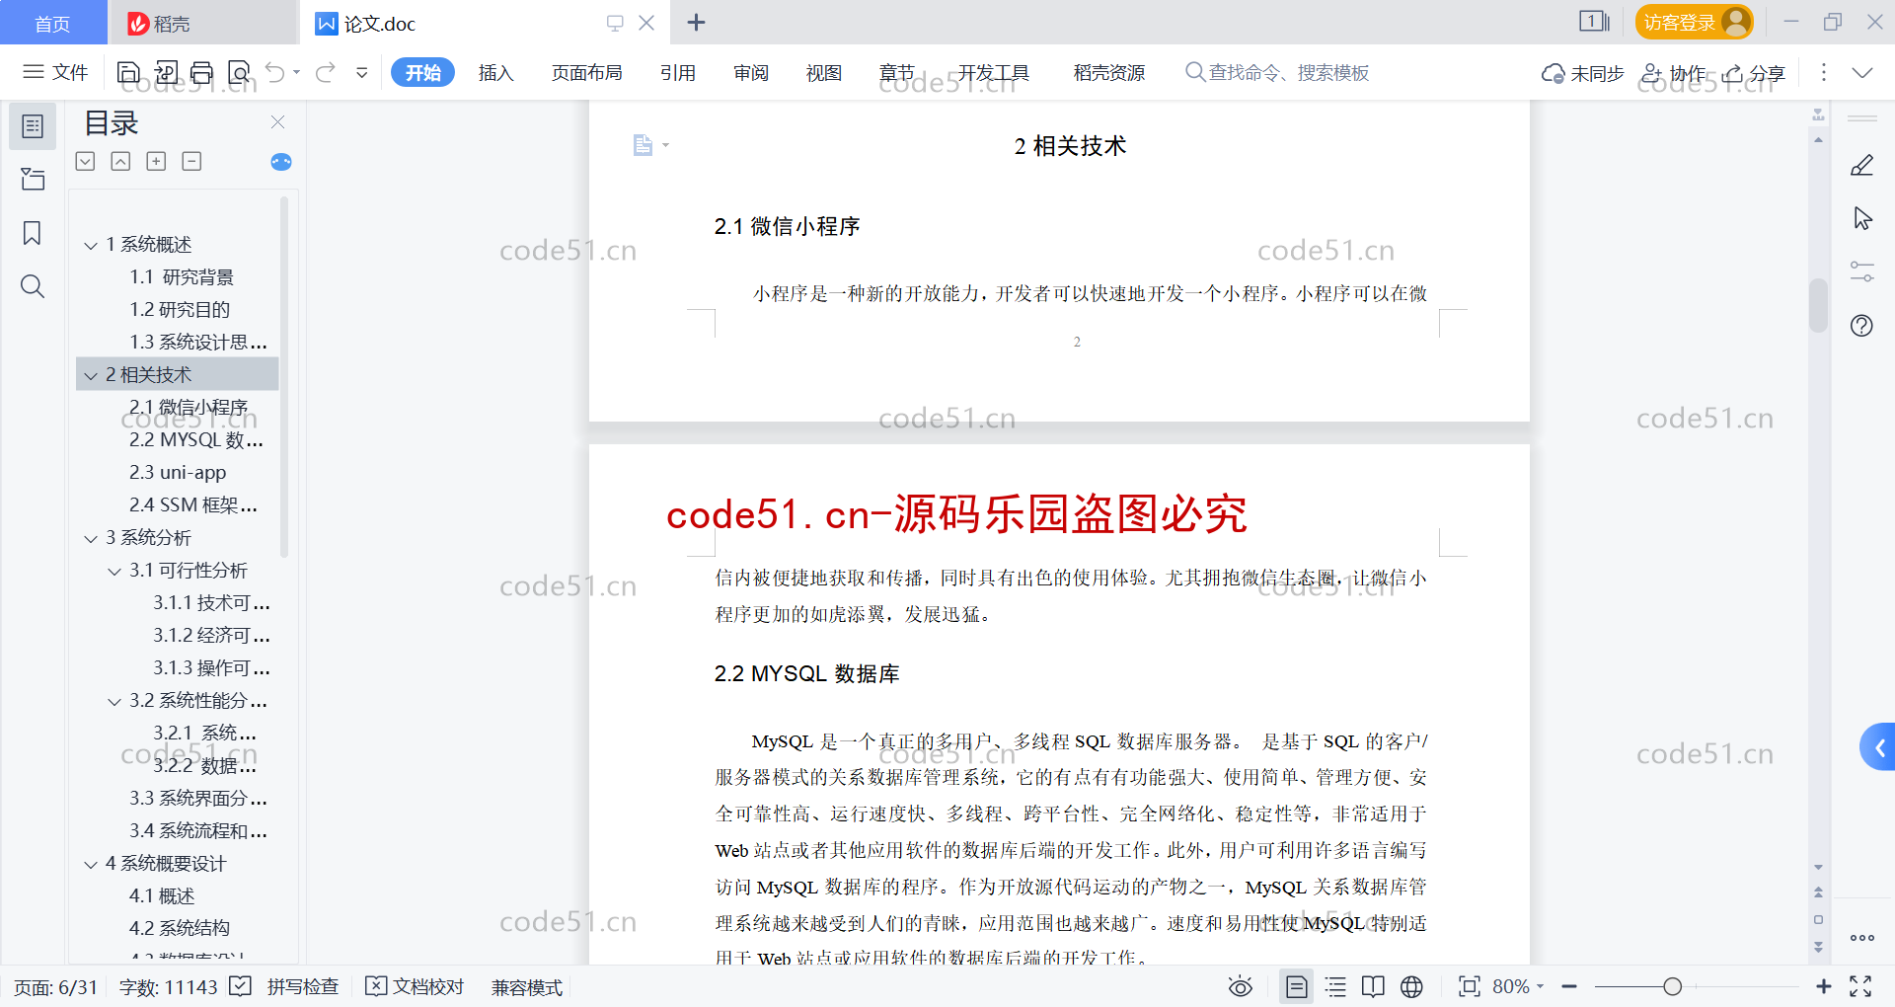Switch to web layout view icon
The image size is (1895, 1007).
coord(1411,986)
